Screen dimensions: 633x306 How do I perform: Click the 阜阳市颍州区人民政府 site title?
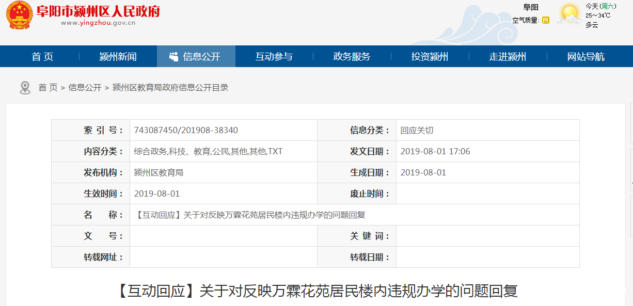pos(98,11)
